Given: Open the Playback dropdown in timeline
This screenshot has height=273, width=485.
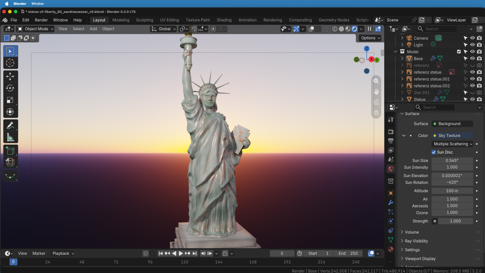Looking at the screenshot, I should (x=63, y=253).
